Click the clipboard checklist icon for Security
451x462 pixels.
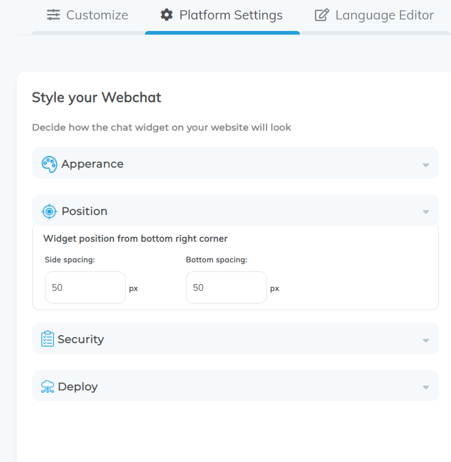tap(47, 339)
